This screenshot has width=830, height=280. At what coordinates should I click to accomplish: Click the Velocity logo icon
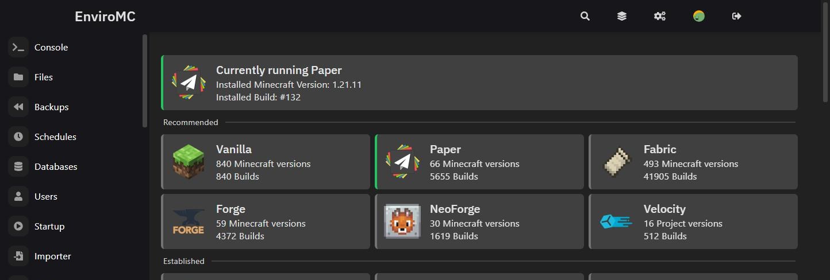[616, 221]
